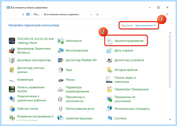This screenshot has width=177, height=126.
Task: Launch the Панель управления NVIDIA icon
Action: coord(12,89)
